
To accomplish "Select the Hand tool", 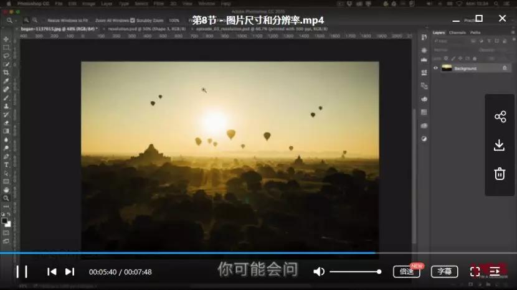I will [6, 190].
